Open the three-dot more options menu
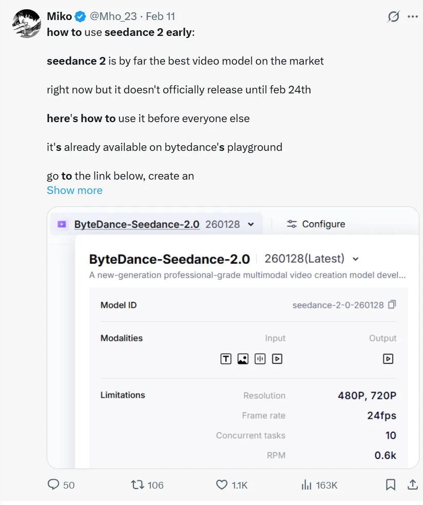Viewport: 423px width, 505px height. point(413,17)
